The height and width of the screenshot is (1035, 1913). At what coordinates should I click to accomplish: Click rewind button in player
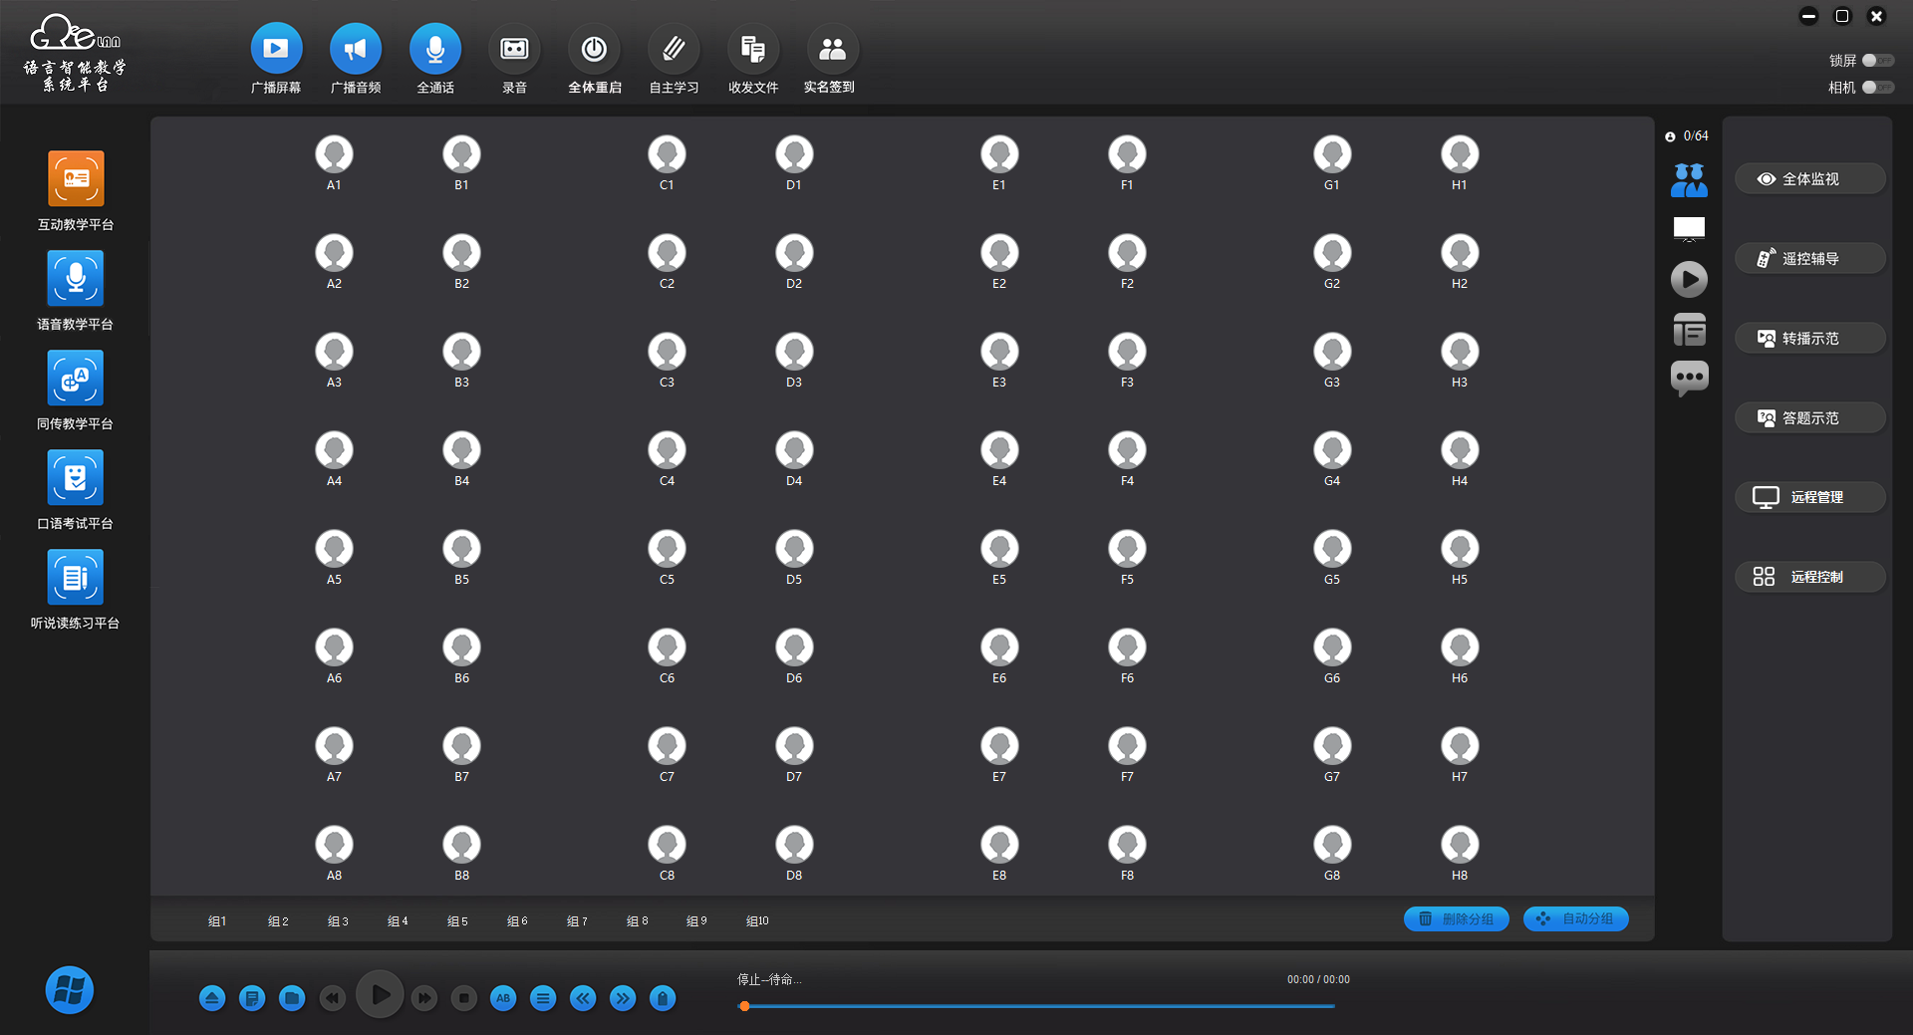[333, 998]
